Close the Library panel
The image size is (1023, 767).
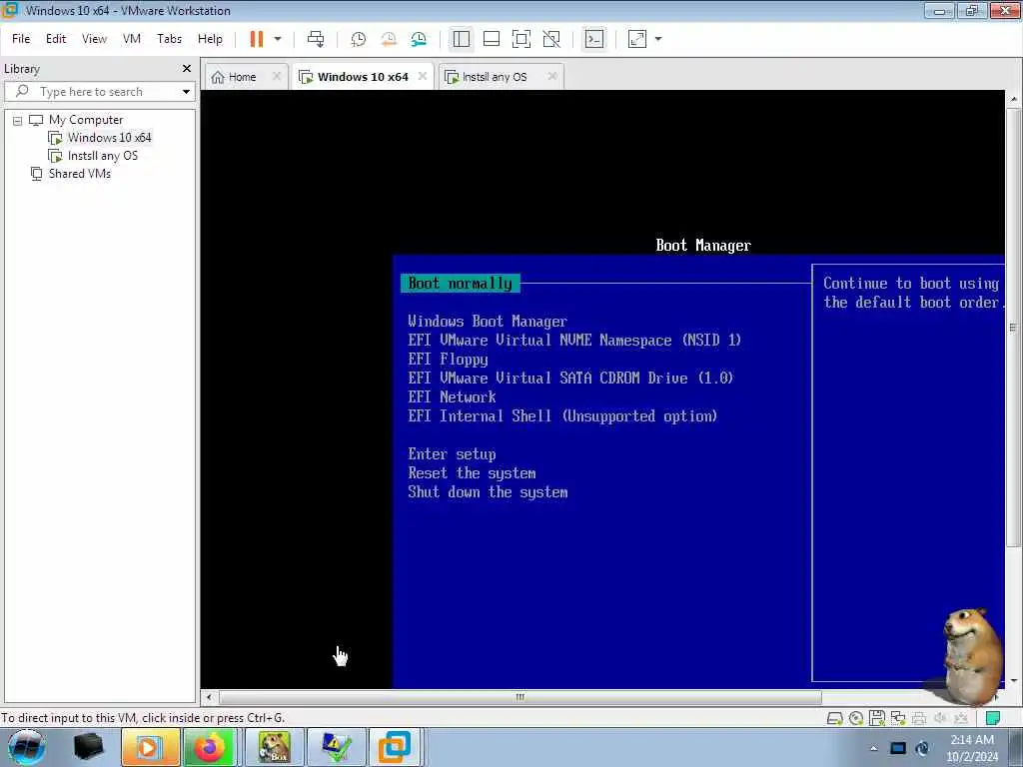pyautogui.click(x=187, y=69)
